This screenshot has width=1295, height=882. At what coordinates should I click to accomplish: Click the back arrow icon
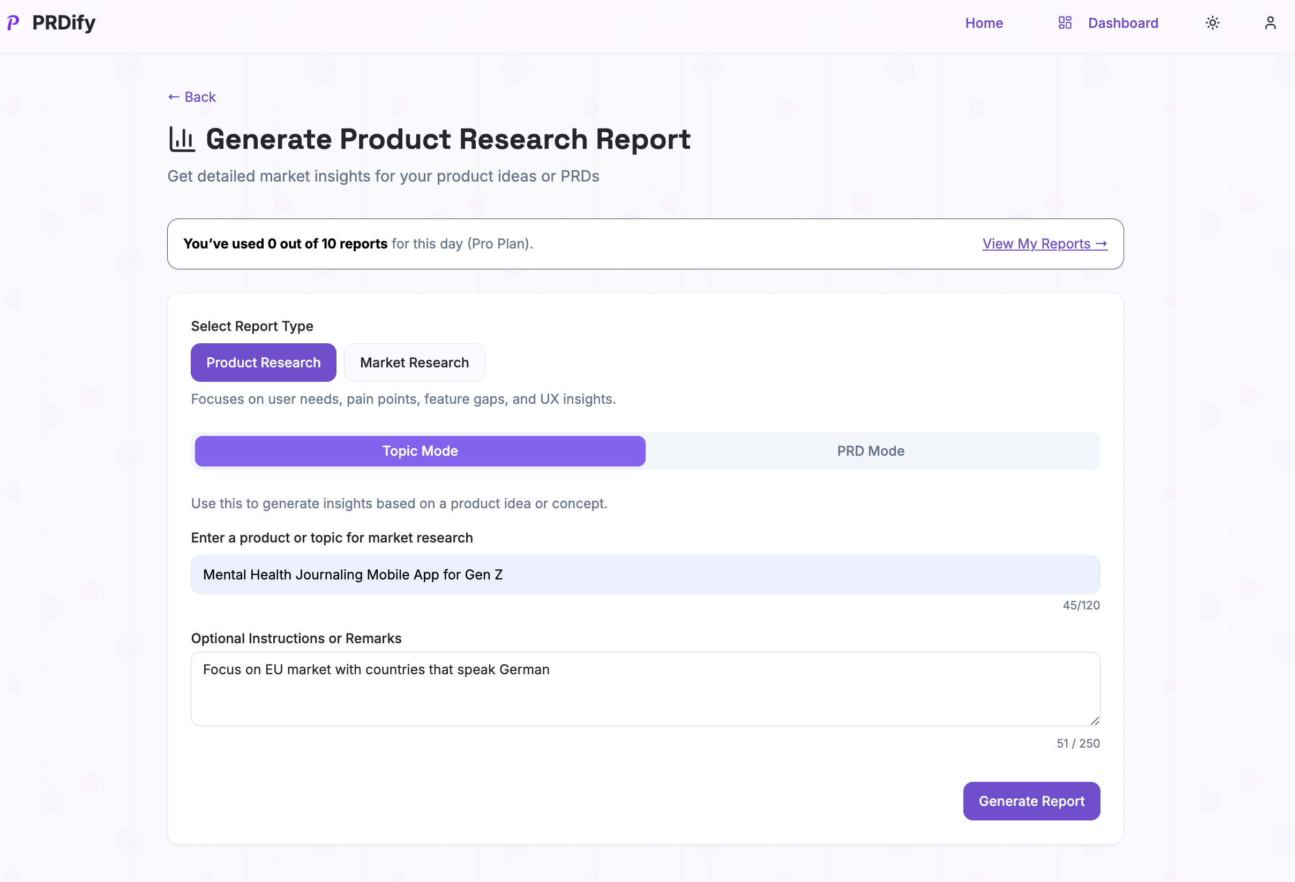click(173, 96)
